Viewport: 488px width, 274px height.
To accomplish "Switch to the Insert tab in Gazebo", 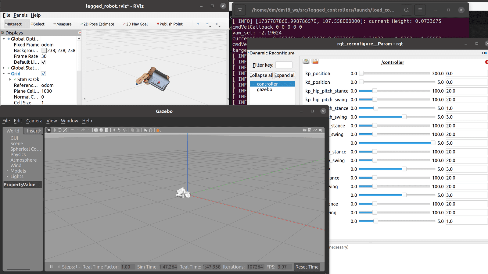I will click(x=34, y=131).
